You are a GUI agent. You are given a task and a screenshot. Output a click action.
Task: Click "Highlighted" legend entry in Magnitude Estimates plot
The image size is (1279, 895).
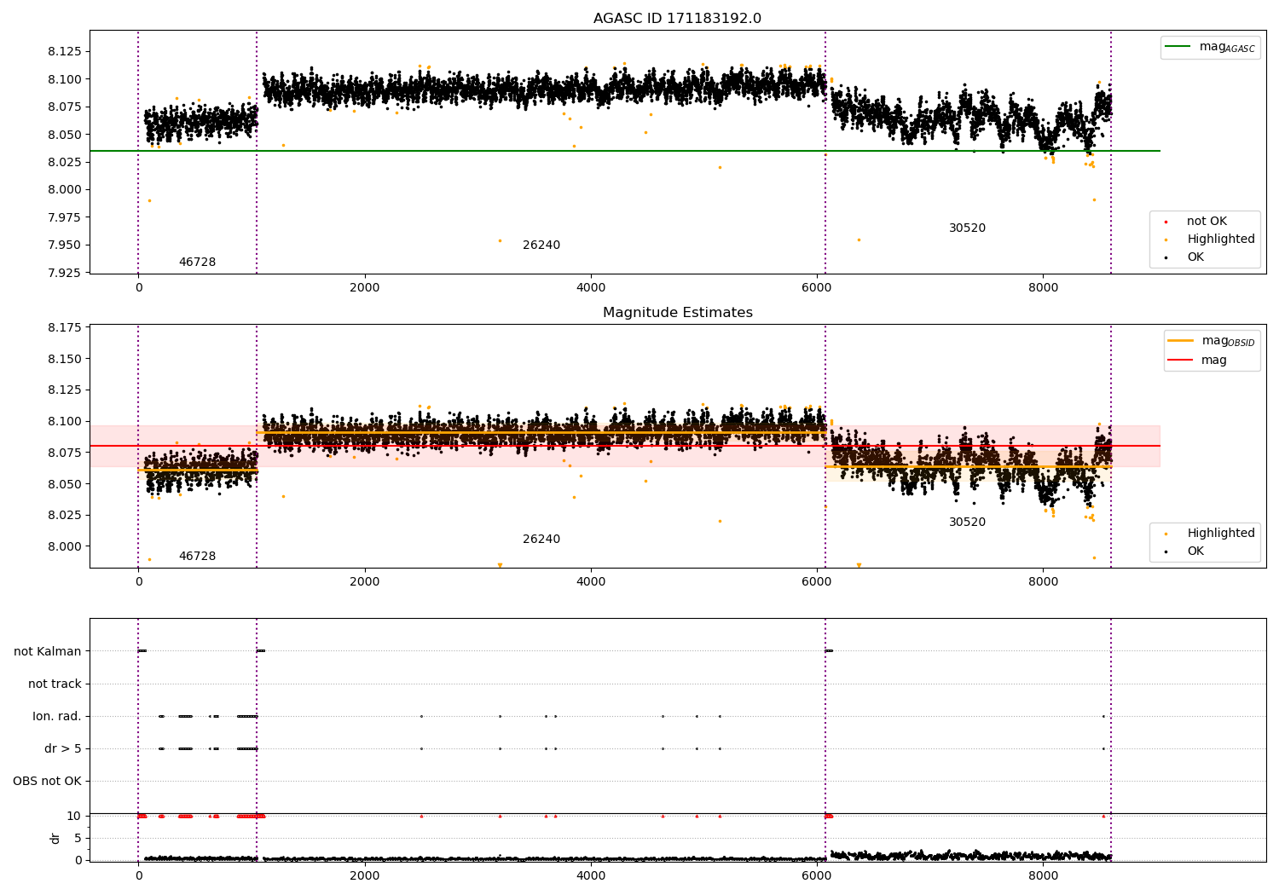coord(1221,534)
